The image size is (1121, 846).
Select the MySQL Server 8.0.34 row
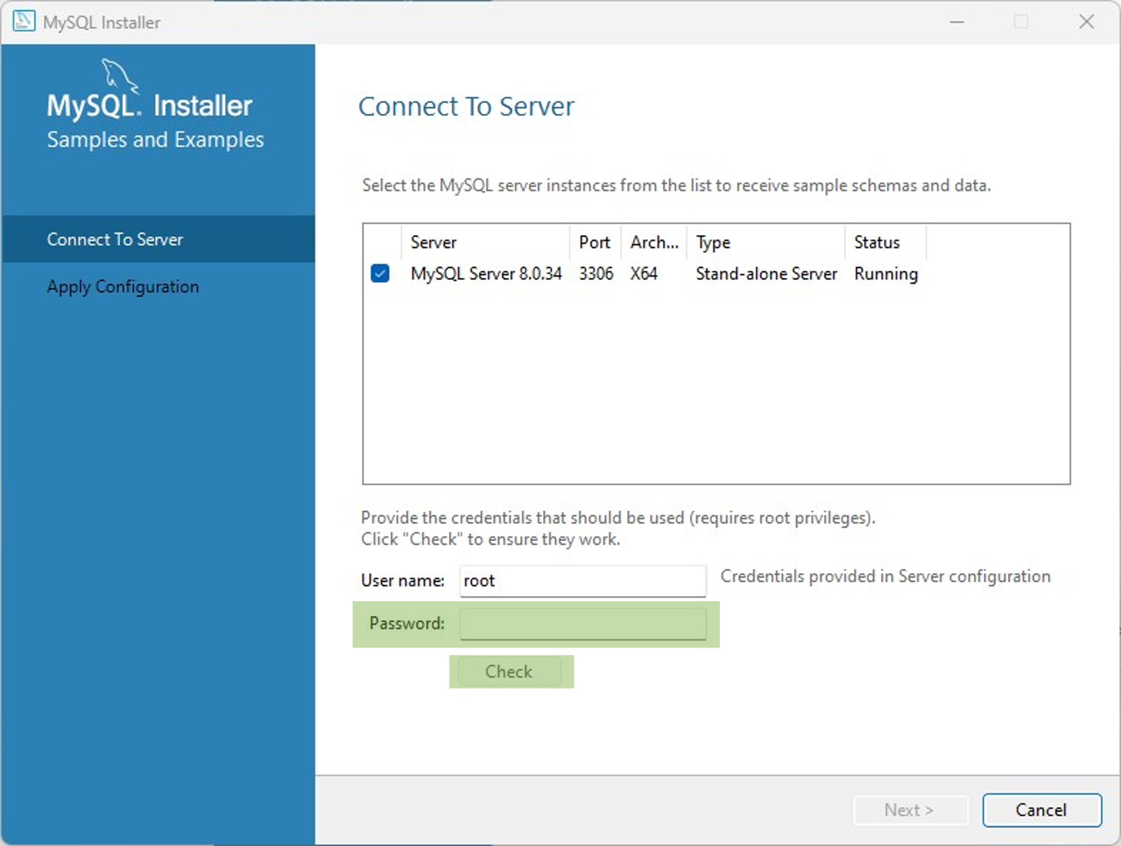486,274
